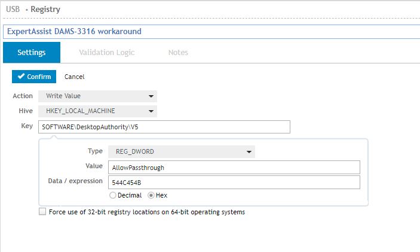Select the Decimal radio button
Screen dimensions: 420x252
pos(112,195)
